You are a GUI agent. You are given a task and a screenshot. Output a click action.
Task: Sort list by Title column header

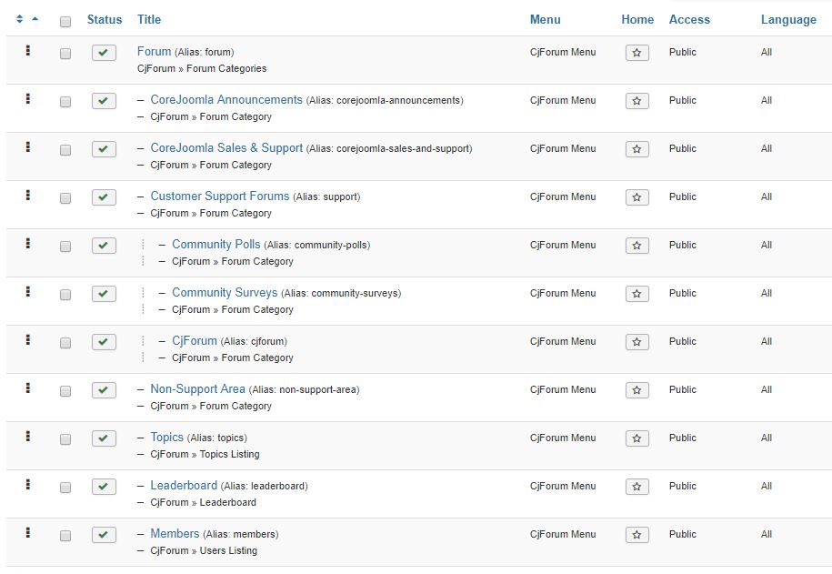pos(149,19)
